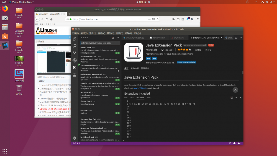The height and width of the screenshot is (156, 277).
Task: Click the info icon in the status bar
Action: click(x=230, y=143)
